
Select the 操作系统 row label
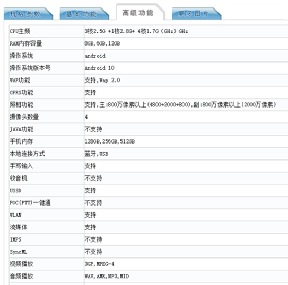[x=21, y=56]
